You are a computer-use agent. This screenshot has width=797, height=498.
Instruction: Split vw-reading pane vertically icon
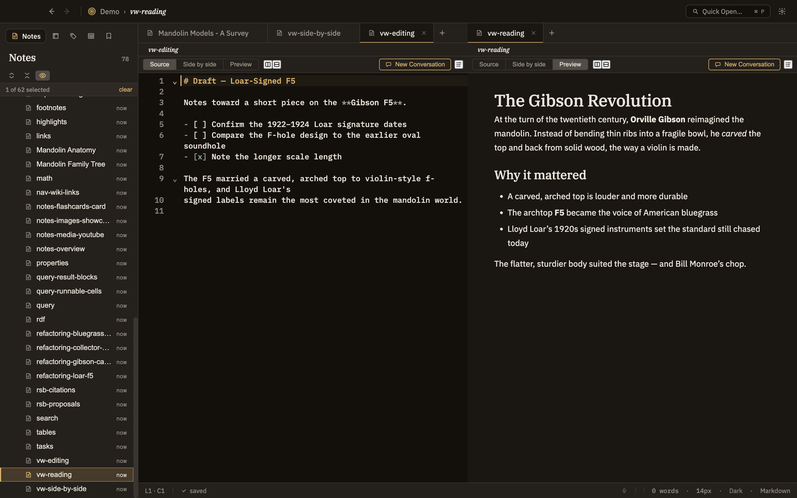[x=597, y=64]
